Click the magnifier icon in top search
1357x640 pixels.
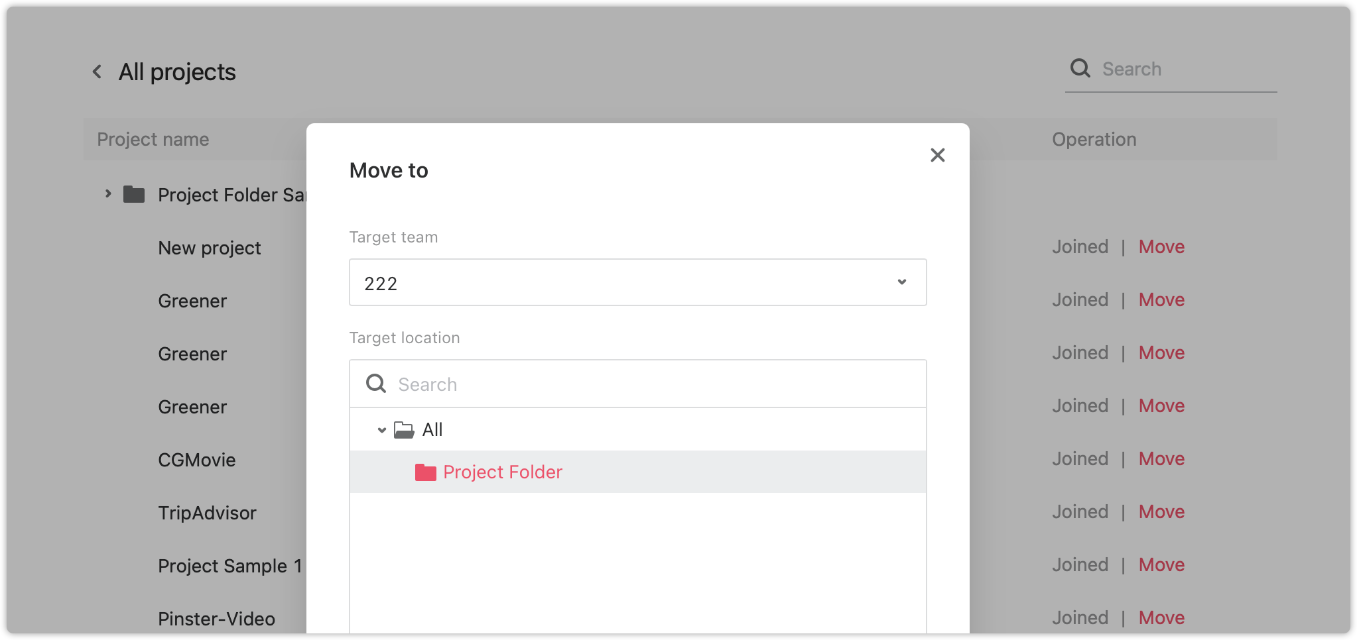(1080, 68)
